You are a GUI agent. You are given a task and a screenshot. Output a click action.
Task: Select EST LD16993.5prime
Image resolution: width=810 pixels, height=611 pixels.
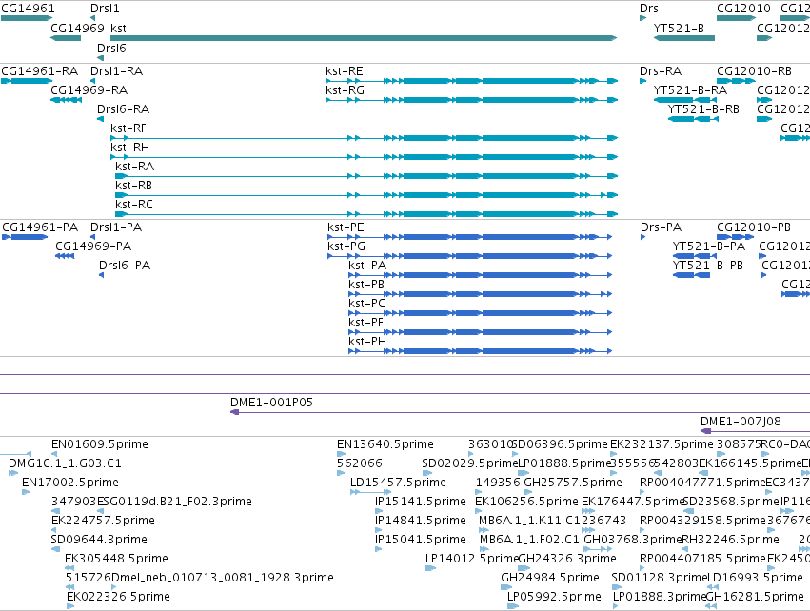click(x=755, y=578)
